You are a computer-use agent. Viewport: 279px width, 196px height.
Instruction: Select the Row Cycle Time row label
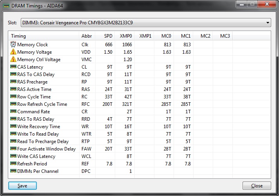coord(34,97)
